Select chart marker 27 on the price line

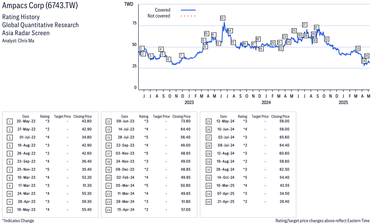point(304,25)
